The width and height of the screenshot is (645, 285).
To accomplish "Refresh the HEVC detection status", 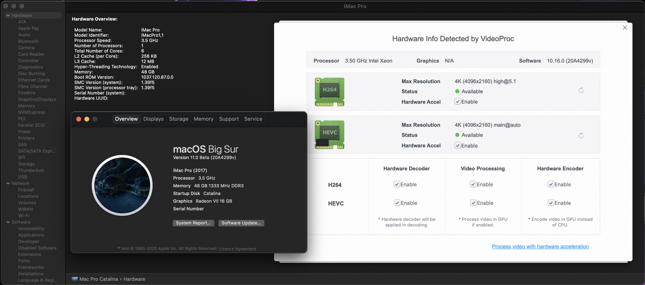I will (581, 135).
